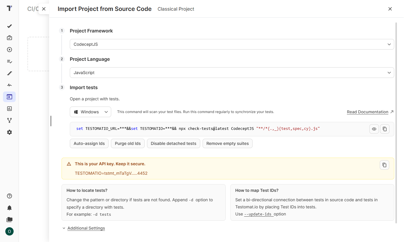
Task: Open the Requirements clipboard sidebar icon
Action: pos(9,38)
